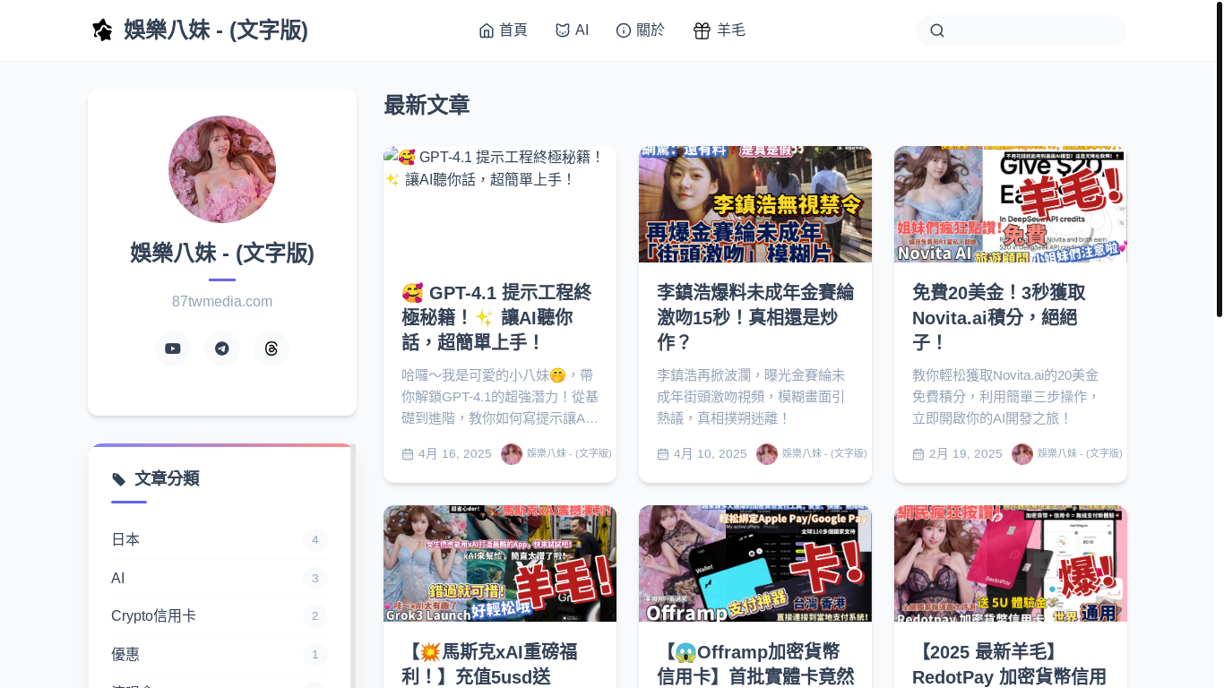Open article 2025 最新羊毛 RedotPay
The image size is (1224, 688).
1009,664
